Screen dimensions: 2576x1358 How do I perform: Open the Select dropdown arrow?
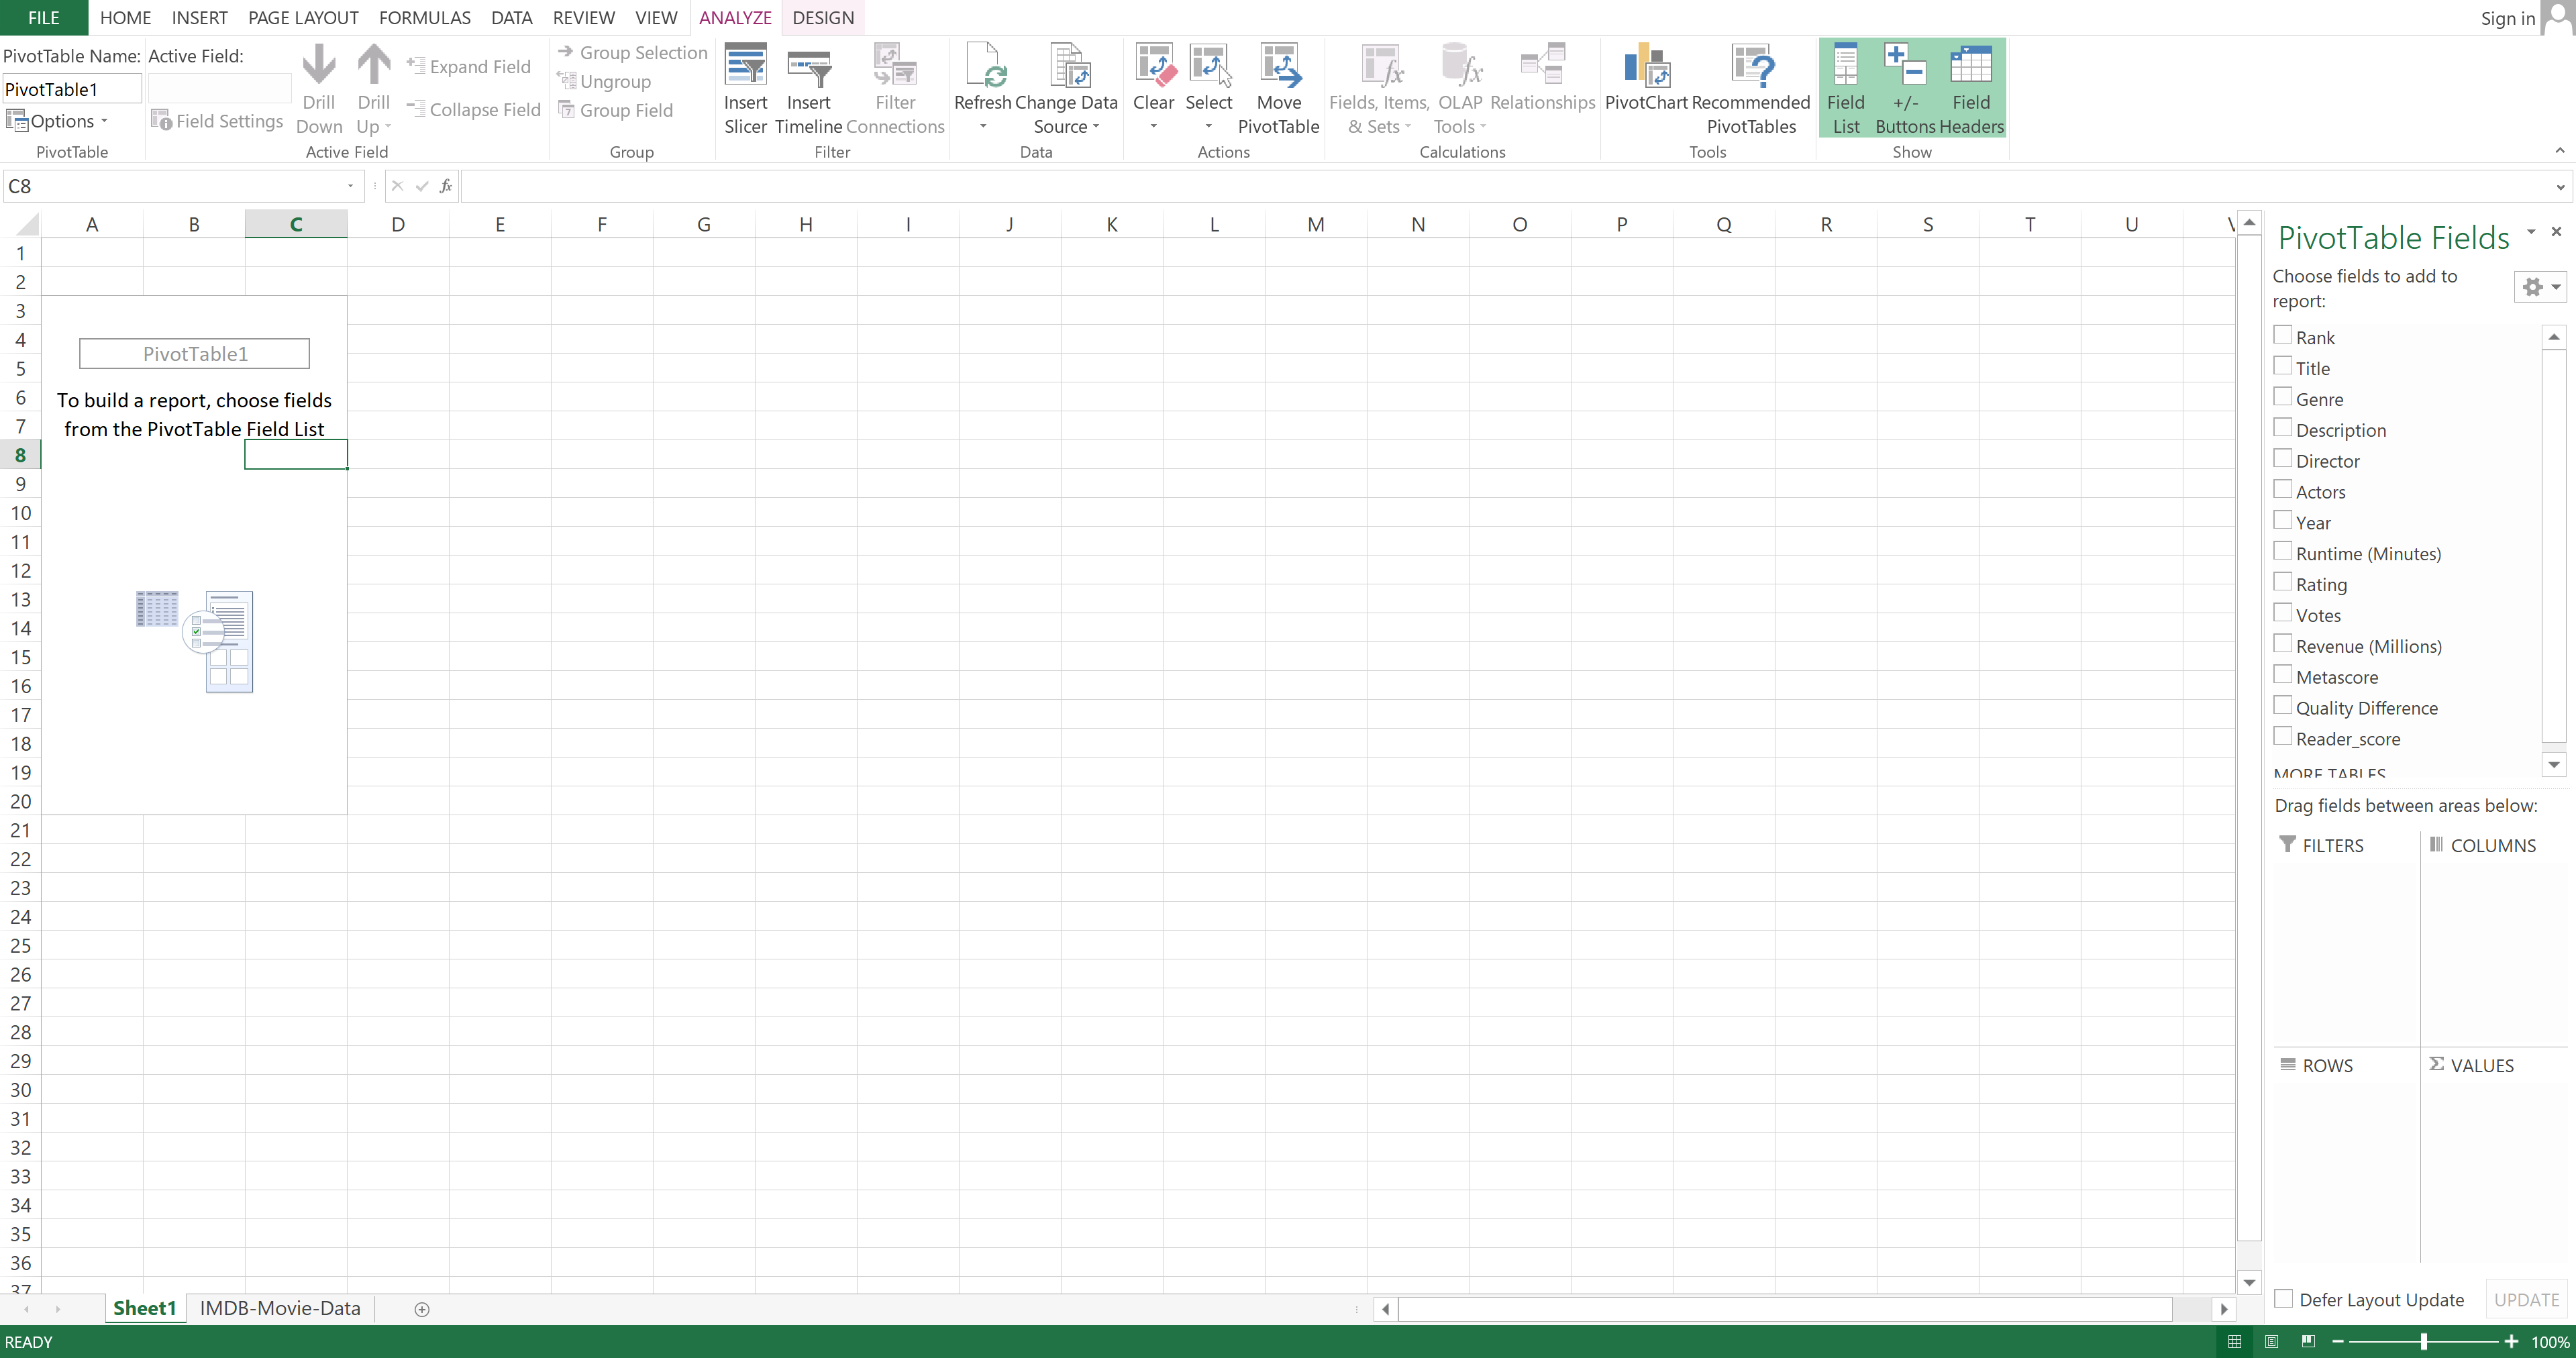coord(1210,126)
